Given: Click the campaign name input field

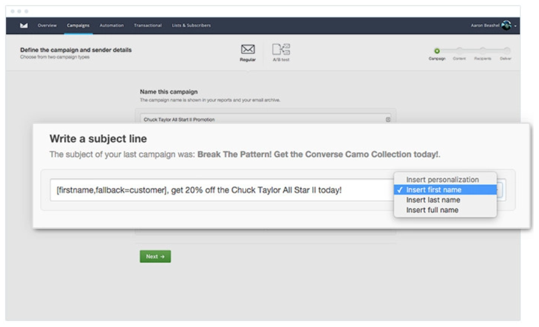Looking at the screenshot, I should pyautogui.click(x=266, y=119).
